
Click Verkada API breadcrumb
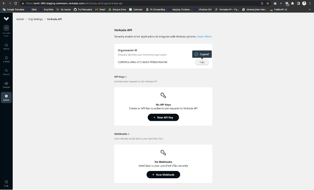[x=54, y=19]
